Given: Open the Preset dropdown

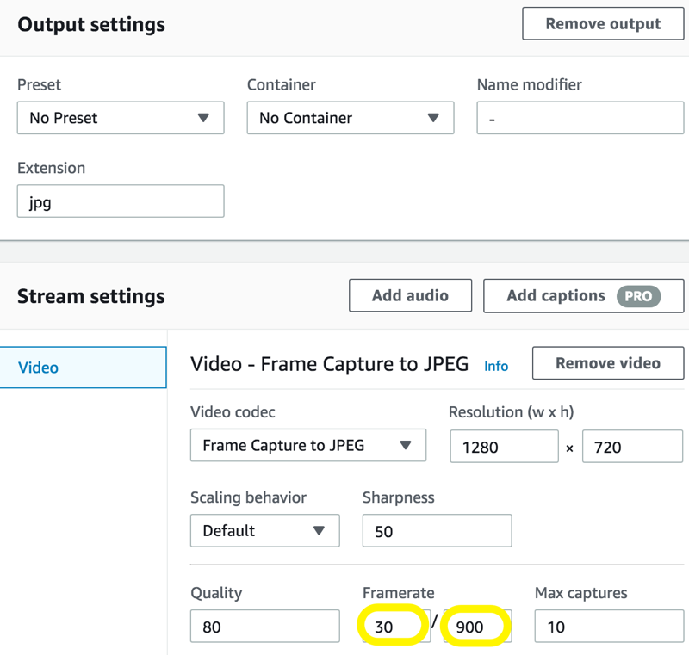Looking at the screenshot, I should coord(121,118).
